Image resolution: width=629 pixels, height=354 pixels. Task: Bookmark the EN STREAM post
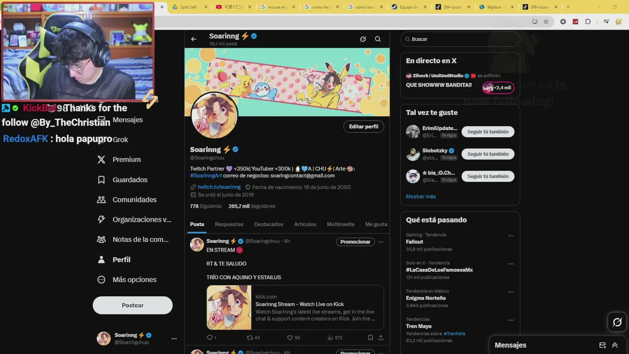371,338
